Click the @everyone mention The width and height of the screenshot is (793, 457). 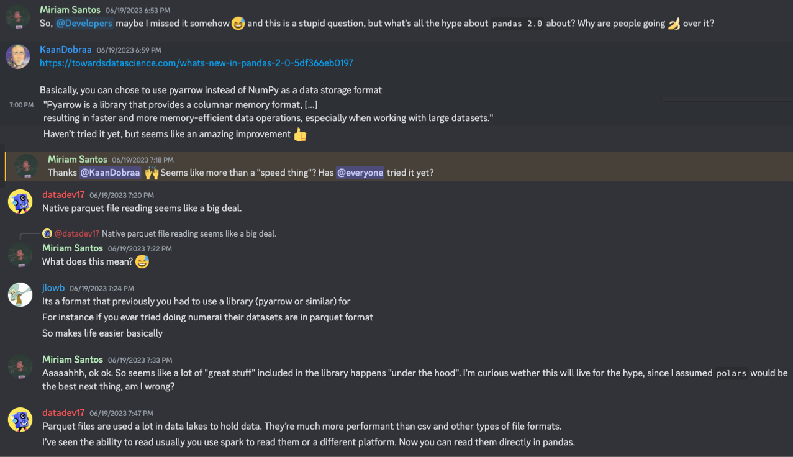pyautogui.click(x=360, y=173)
